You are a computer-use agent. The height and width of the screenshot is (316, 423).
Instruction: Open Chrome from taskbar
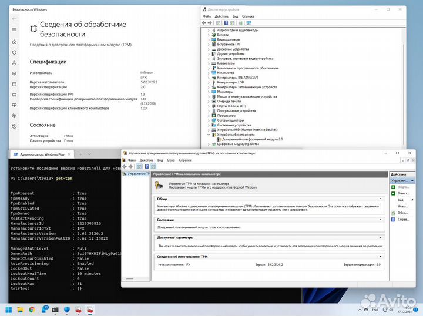coord(32,310)
